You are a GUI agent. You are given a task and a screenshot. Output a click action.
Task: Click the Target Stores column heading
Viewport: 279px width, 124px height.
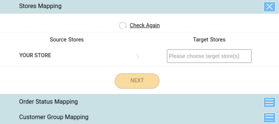[209, 40]
